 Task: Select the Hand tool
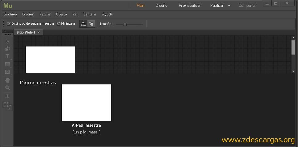coord(7,80)
